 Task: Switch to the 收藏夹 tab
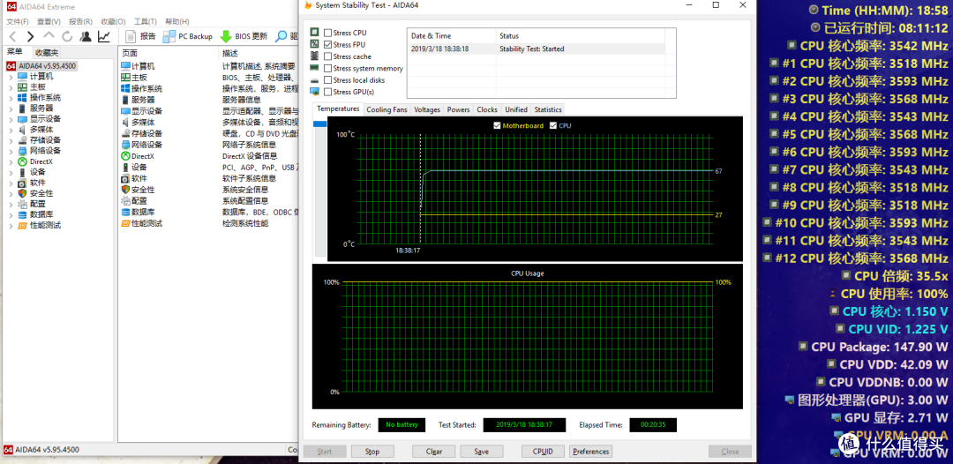(x=47, y=53)
